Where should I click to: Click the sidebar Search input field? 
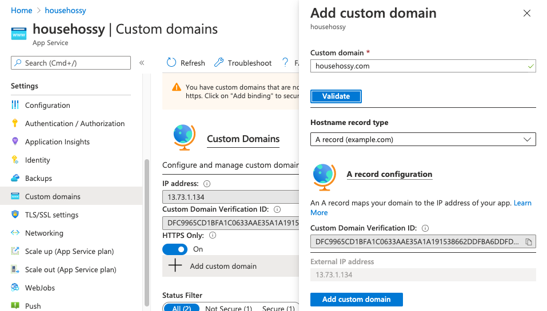[71, 63]
